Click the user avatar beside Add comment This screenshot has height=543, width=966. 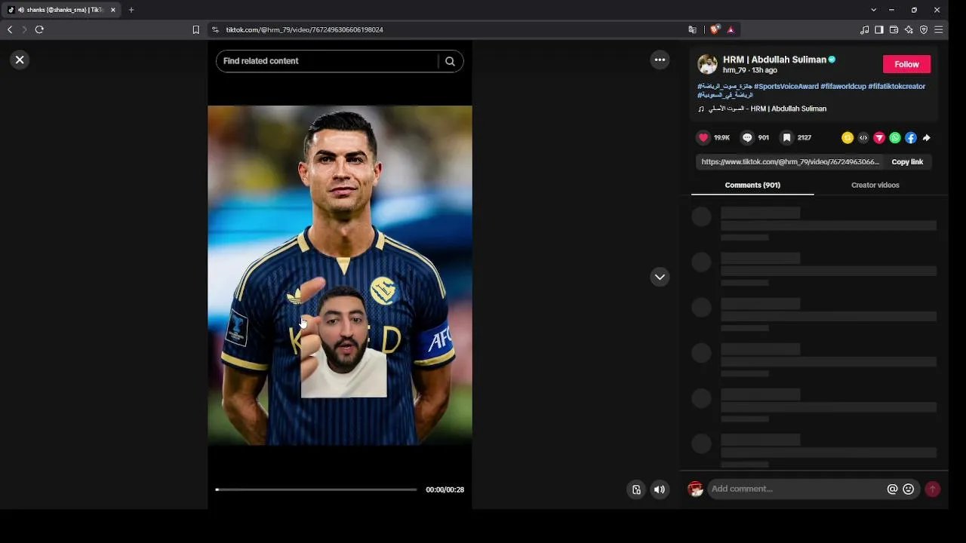click(695, 489)
